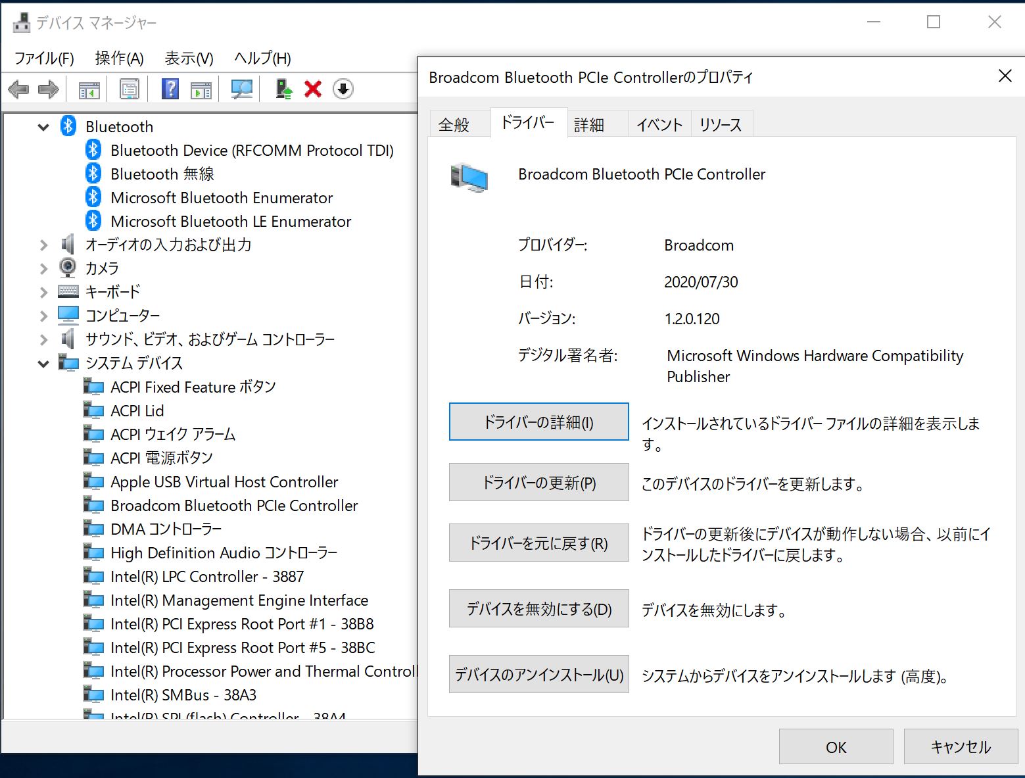The height and width of the screenshot is (778, 1025).
Task: Select Apple USB Virtual Host Controller
Action: click(x=224, y=482)
